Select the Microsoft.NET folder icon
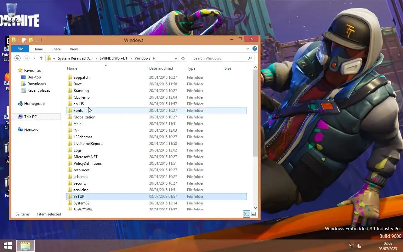The height and width of the screenshot is (252, 403). coord(70,157)
